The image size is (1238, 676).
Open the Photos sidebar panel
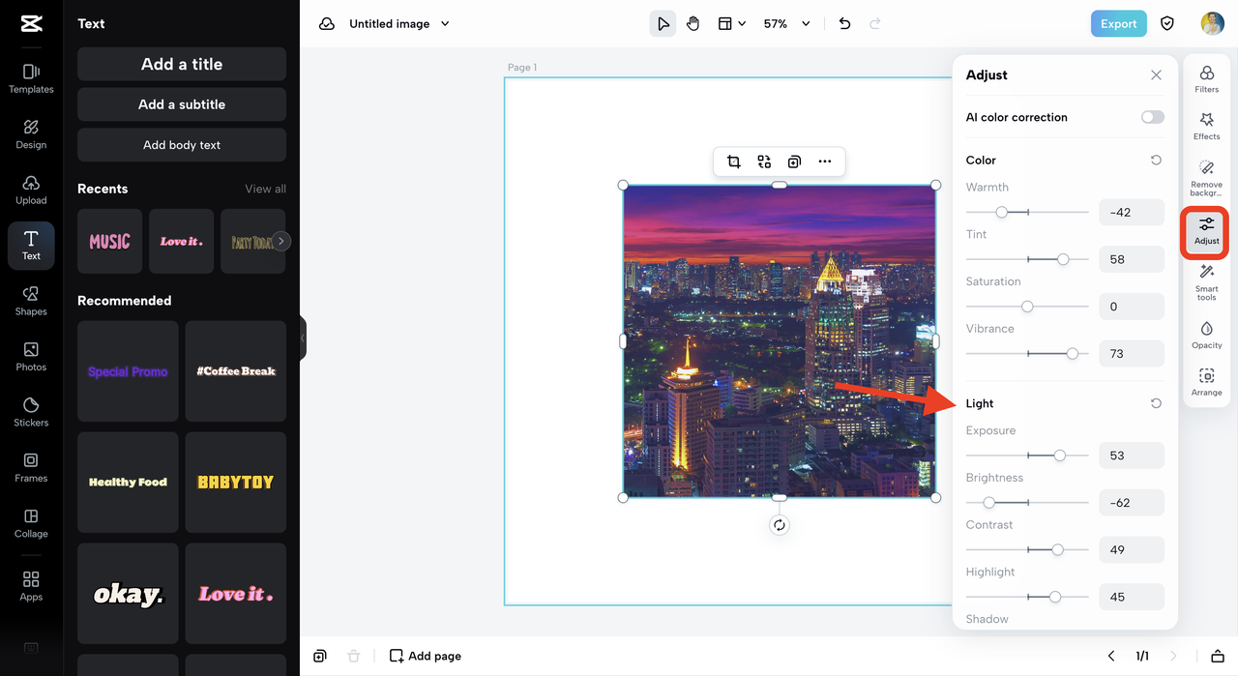(31, 357)
